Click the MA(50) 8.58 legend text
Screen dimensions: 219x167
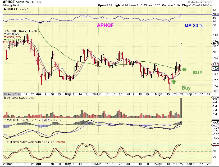coord(13,40)
